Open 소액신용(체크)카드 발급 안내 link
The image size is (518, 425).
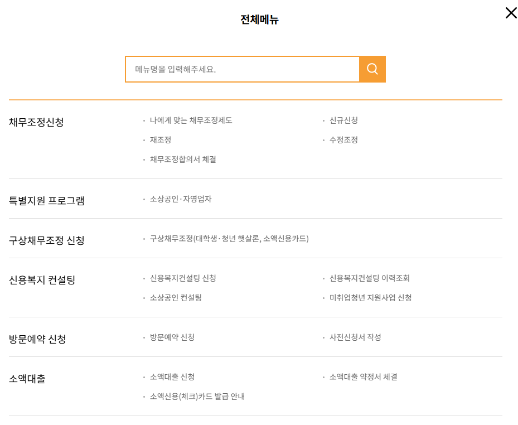click(x=197, y=397)
